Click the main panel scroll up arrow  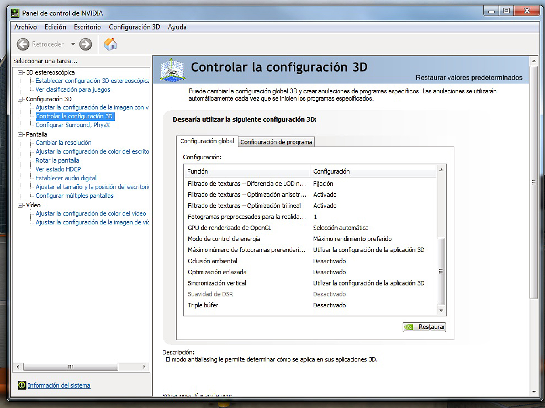534,61
